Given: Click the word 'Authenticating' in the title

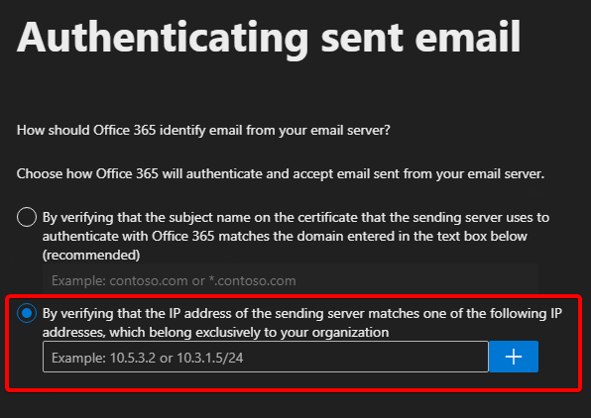Looking at the screenshot, I should (163, 38).
